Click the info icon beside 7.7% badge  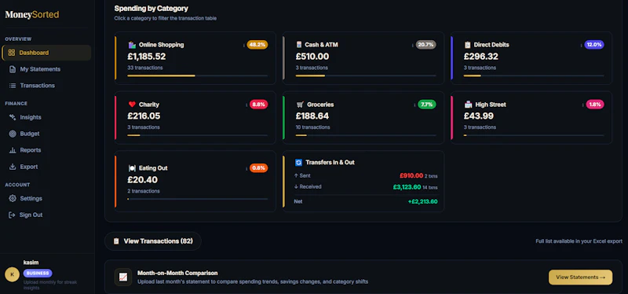(x=414, y=105)
